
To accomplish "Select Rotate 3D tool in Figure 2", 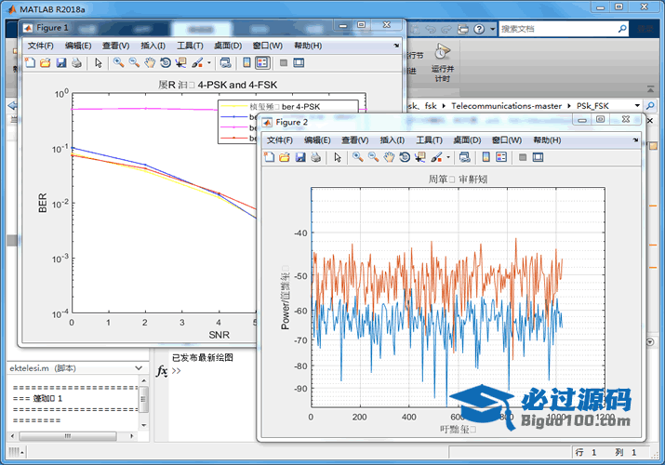I will 405,157.
